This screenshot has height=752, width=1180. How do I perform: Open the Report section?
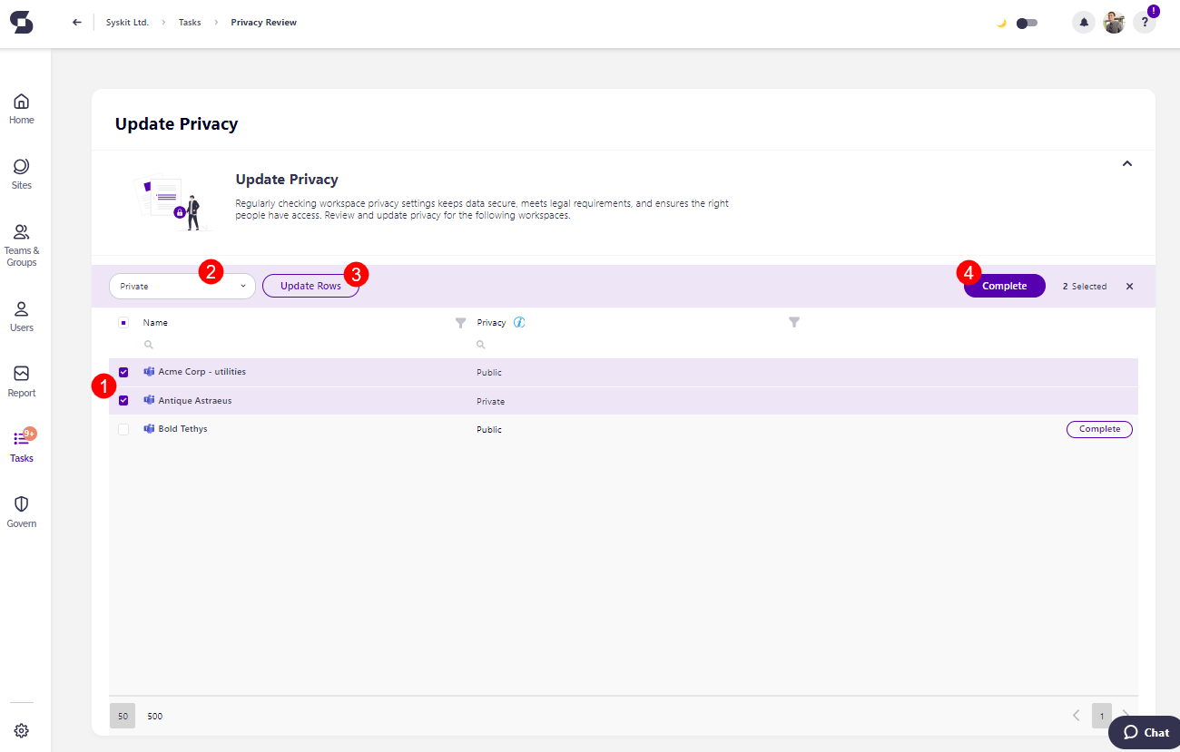(x=21, y=380)
